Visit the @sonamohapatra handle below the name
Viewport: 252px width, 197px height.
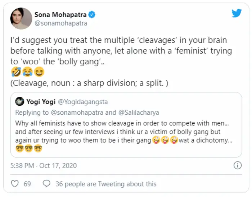tap(61, 23)
